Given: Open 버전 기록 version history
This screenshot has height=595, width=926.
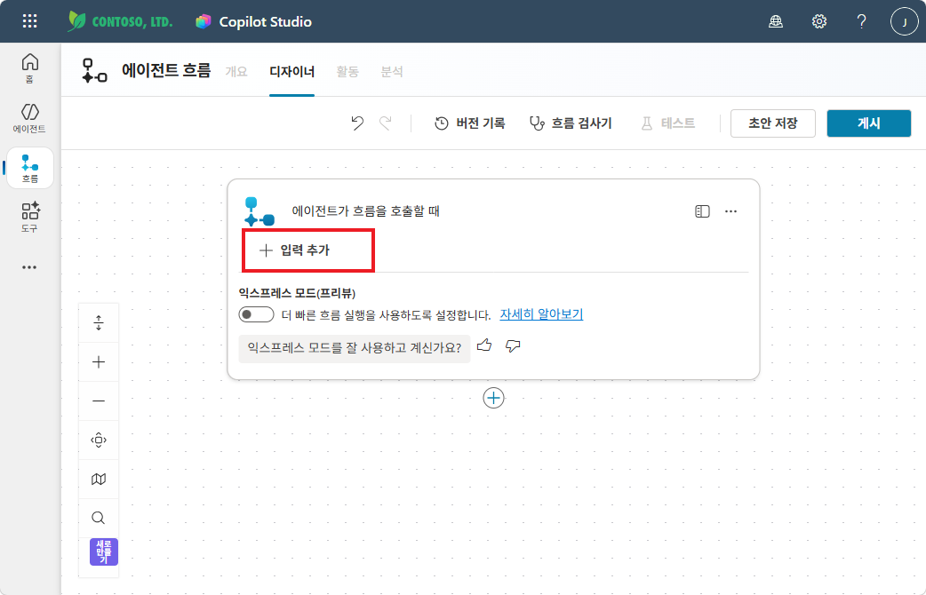Looking at the screenshot, I should coord(469,123).
